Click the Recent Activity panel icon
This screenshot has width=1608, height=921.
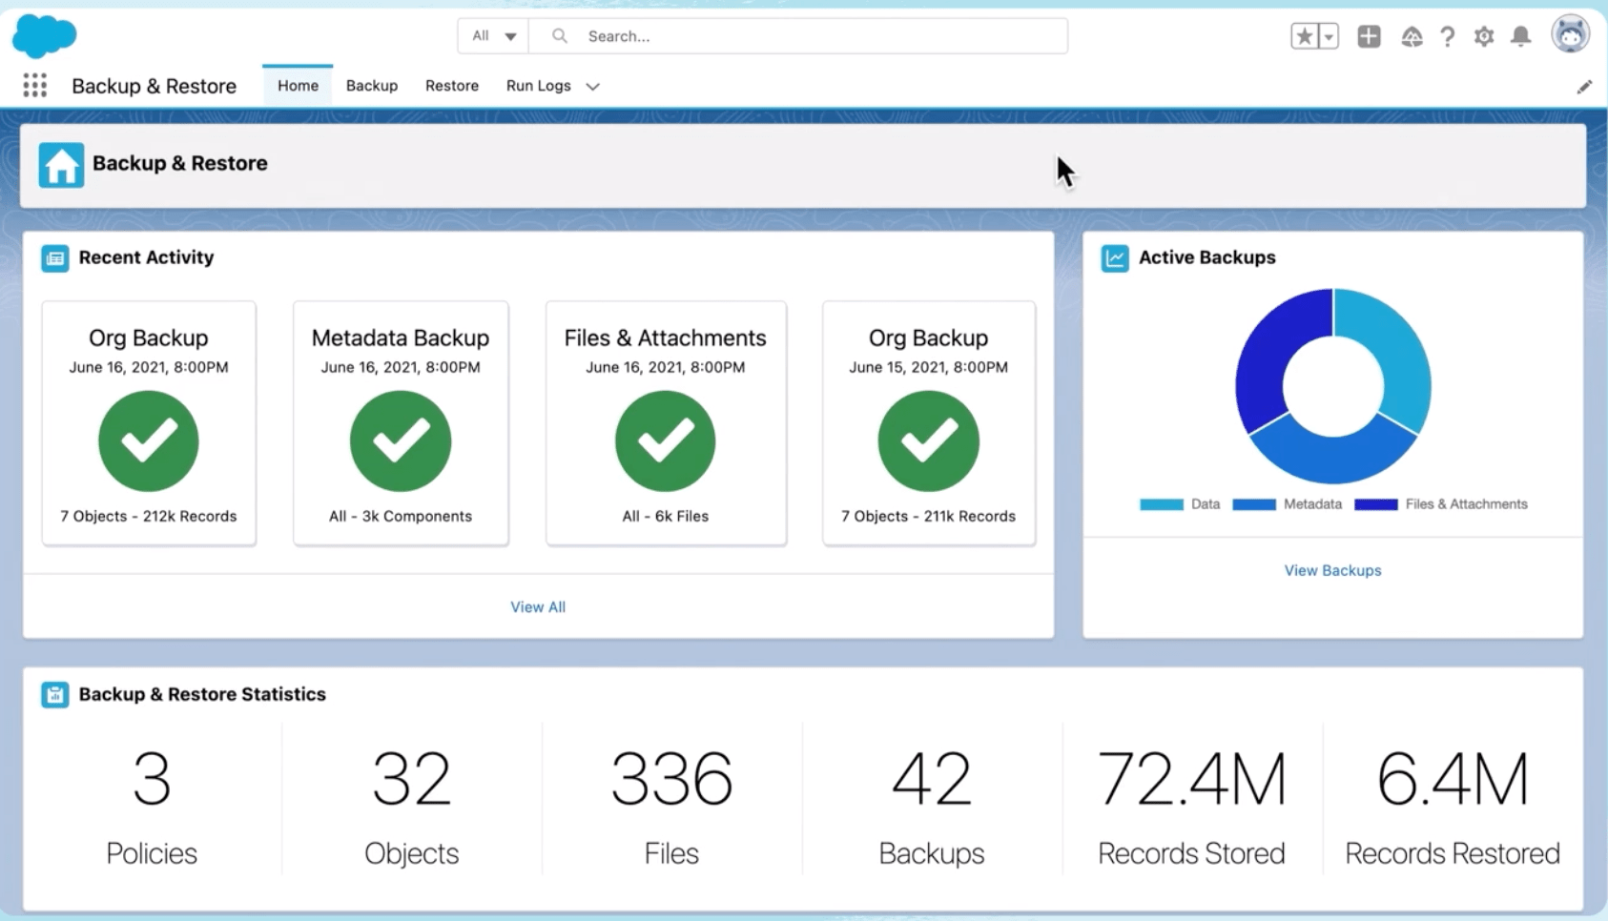pos(55,258)
